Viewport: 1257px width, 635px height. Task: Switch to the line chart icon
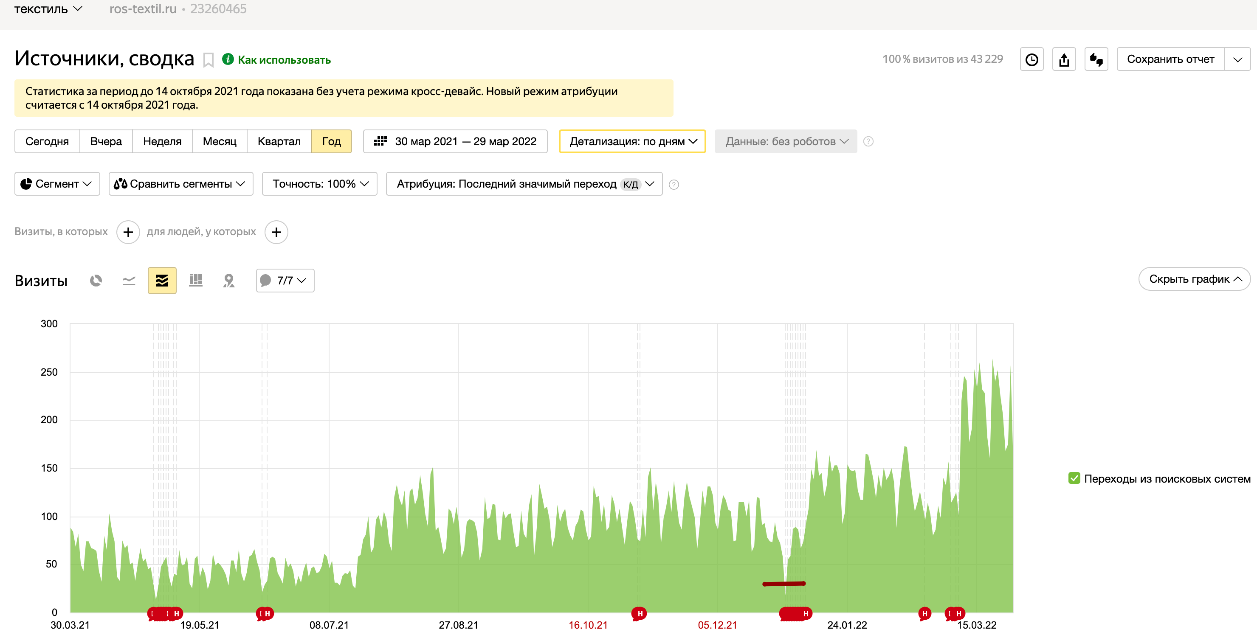click(129, 281)
